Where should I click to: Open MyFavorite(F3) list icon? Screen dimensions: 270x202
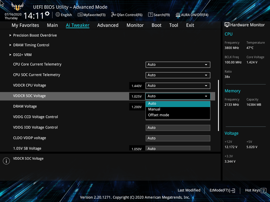(80, 15)
